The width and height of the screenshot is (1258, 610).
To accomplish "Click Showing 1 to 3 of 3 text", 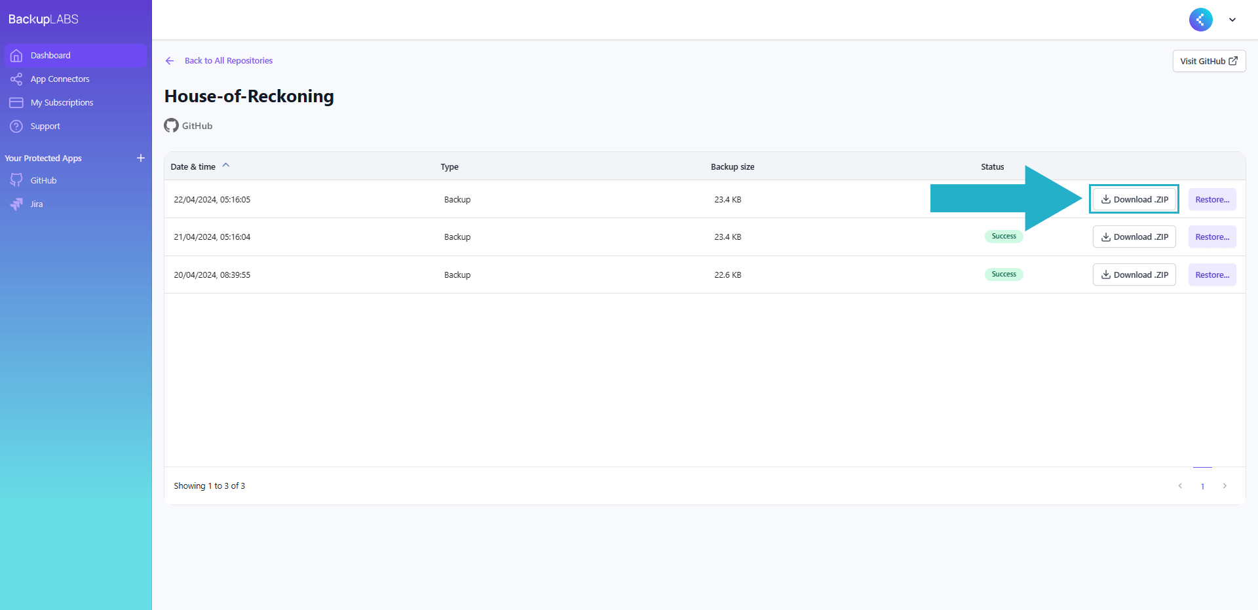I will (x=210, y=486).
